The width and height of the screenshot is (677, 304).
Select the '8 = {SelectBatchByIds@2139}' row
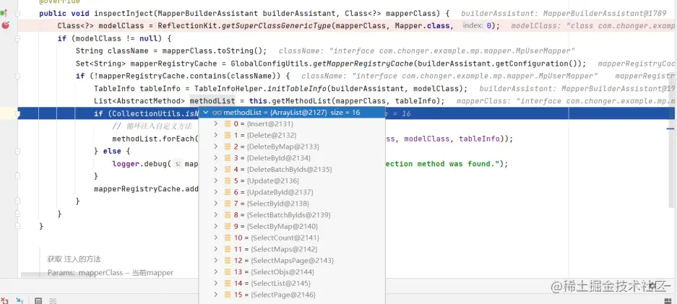[292, 215]
